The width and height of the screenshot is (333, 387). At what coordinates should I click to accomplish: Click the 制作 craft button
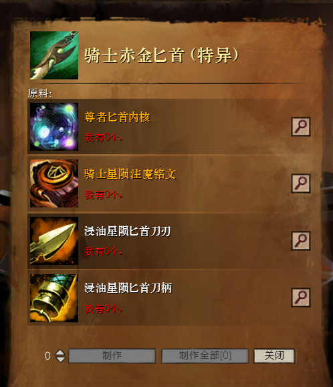pos(112,356)
